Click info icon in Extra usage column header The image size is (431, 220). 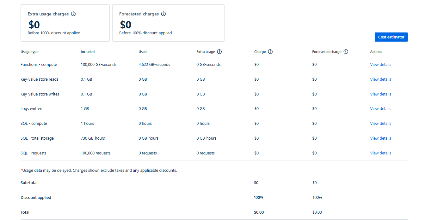(219, 52)
